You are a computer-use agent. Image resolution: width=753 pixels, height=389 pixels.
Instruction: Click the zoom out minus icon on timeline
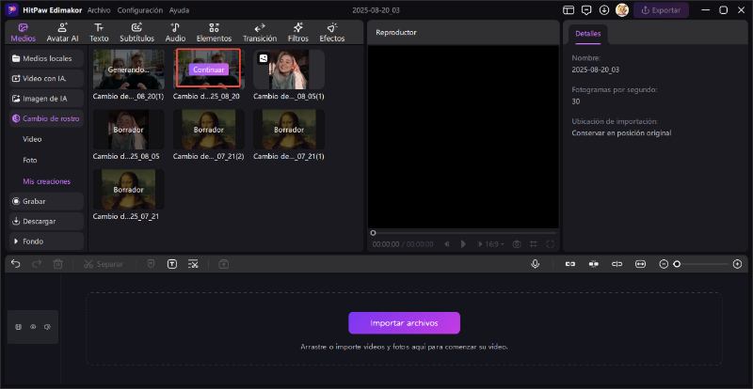tap(664, 264)
